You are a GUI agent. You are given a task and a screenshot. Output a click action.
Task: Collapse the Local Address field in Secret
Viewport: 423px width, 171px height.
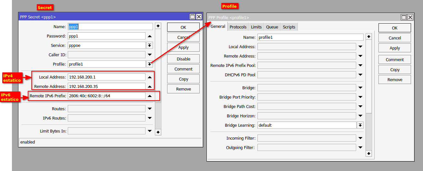(x=150, y=77)
